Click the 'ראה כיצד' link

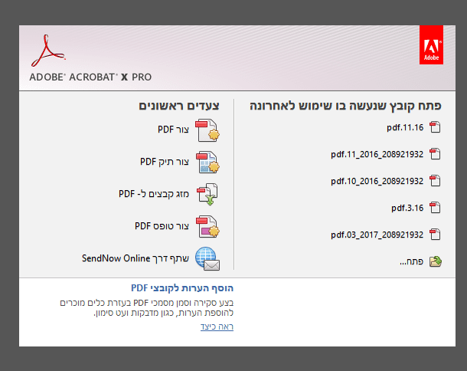point(217,327)
